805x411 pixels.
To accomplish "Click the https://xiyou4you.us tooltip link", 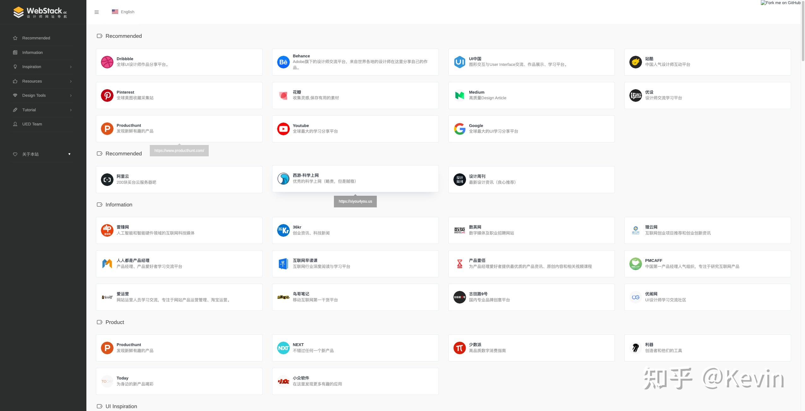I will (x=355, y=201).
